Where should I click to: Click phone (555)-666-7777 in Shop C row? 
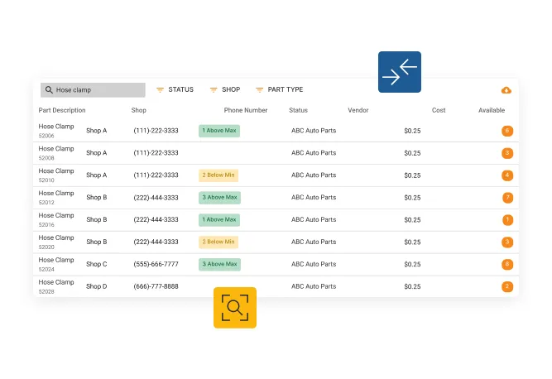[156, 264]
